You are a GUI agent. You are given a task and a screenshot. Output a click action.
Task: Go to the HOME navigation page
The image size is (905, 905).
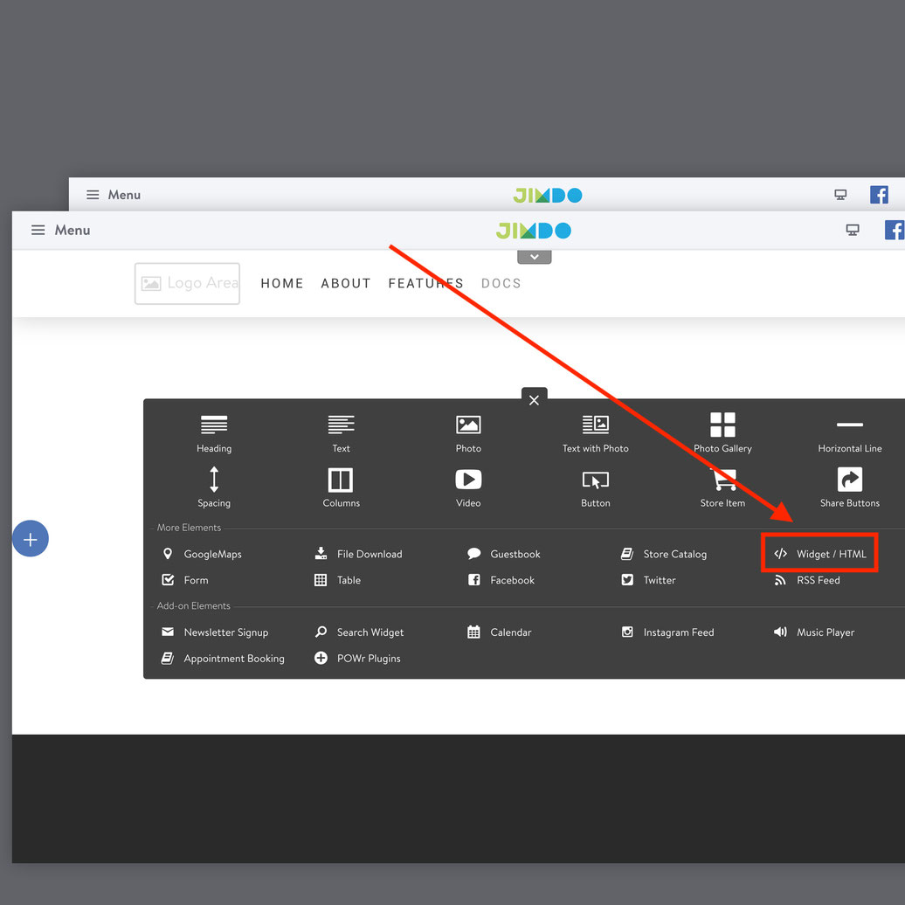(281, 283)
